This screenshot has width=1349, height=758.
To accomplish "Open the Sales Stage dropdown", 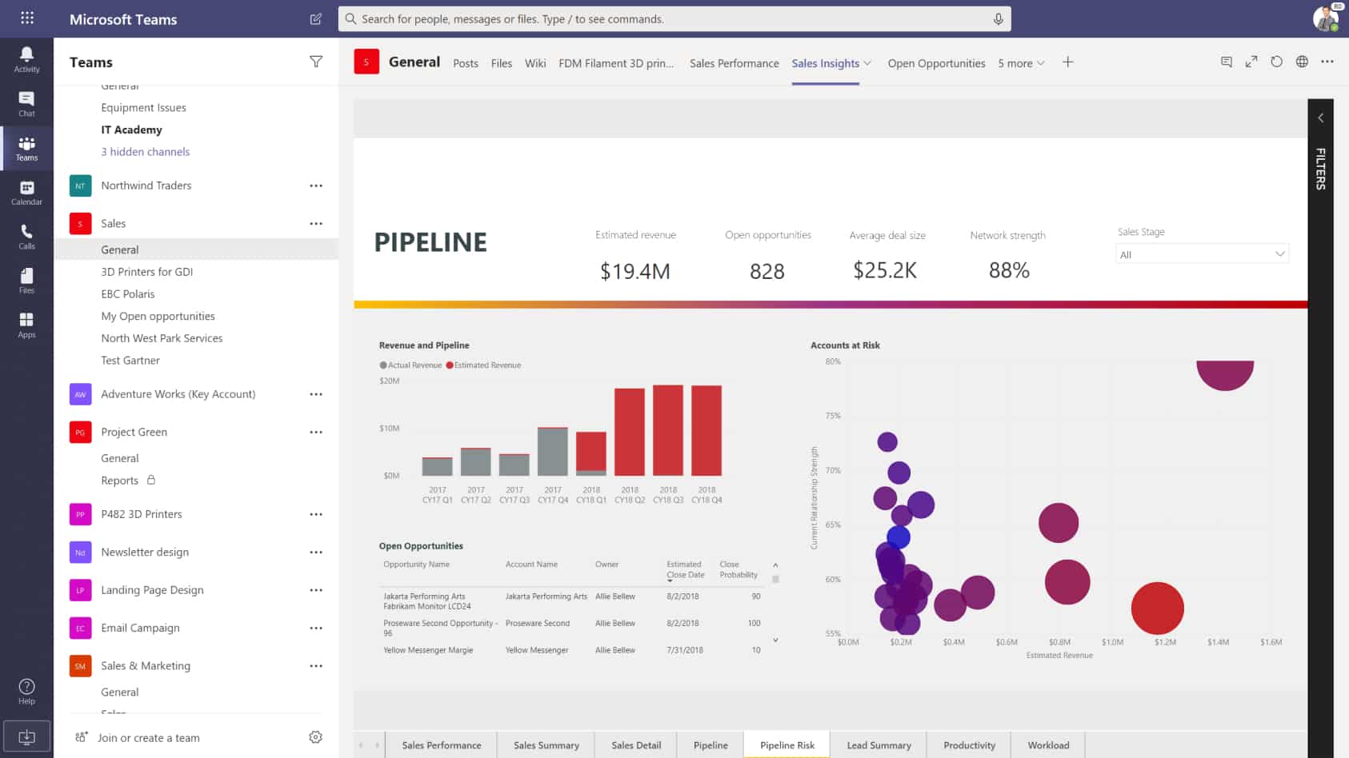I will (1202, 254).
